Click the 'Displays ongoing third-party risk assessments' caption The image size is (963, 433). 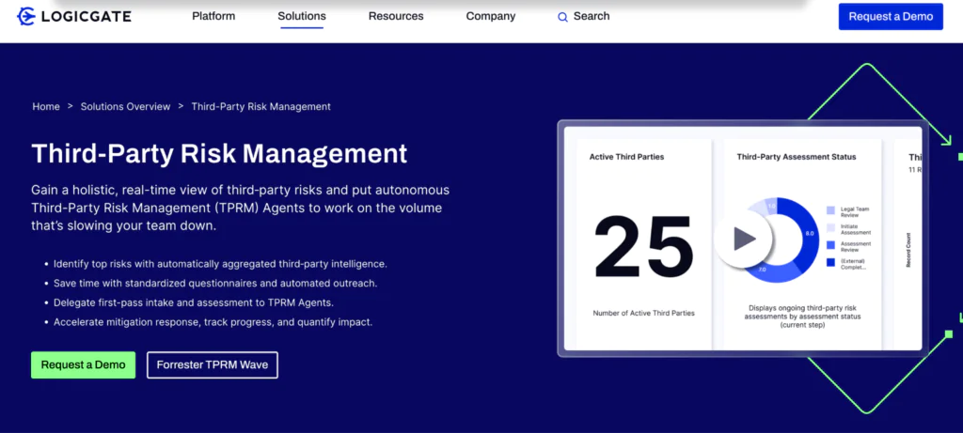(802, 317)
